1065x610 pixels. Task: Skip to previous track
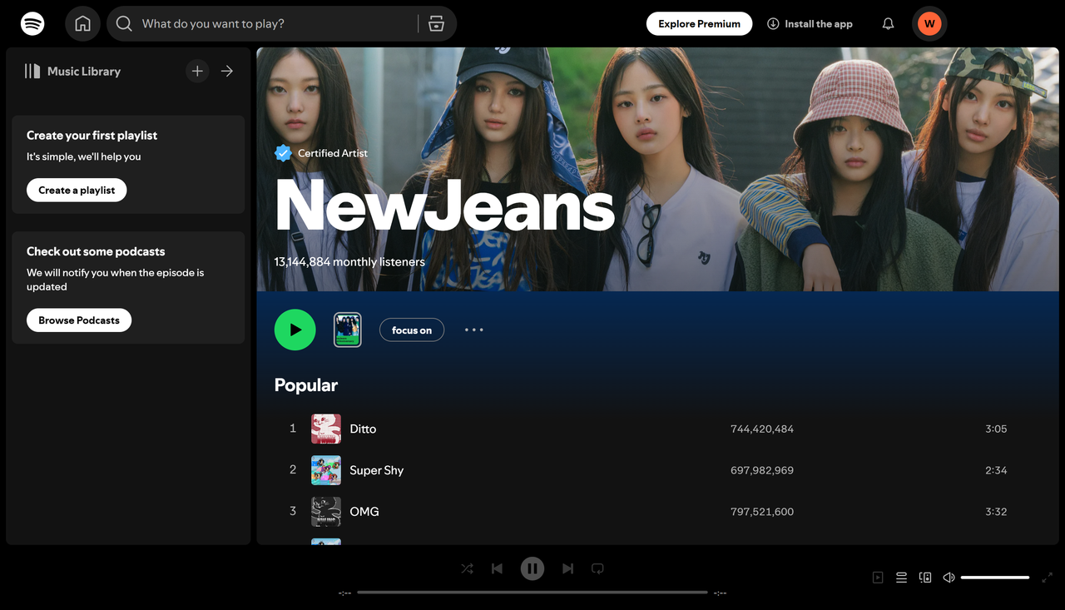point(497,568)
